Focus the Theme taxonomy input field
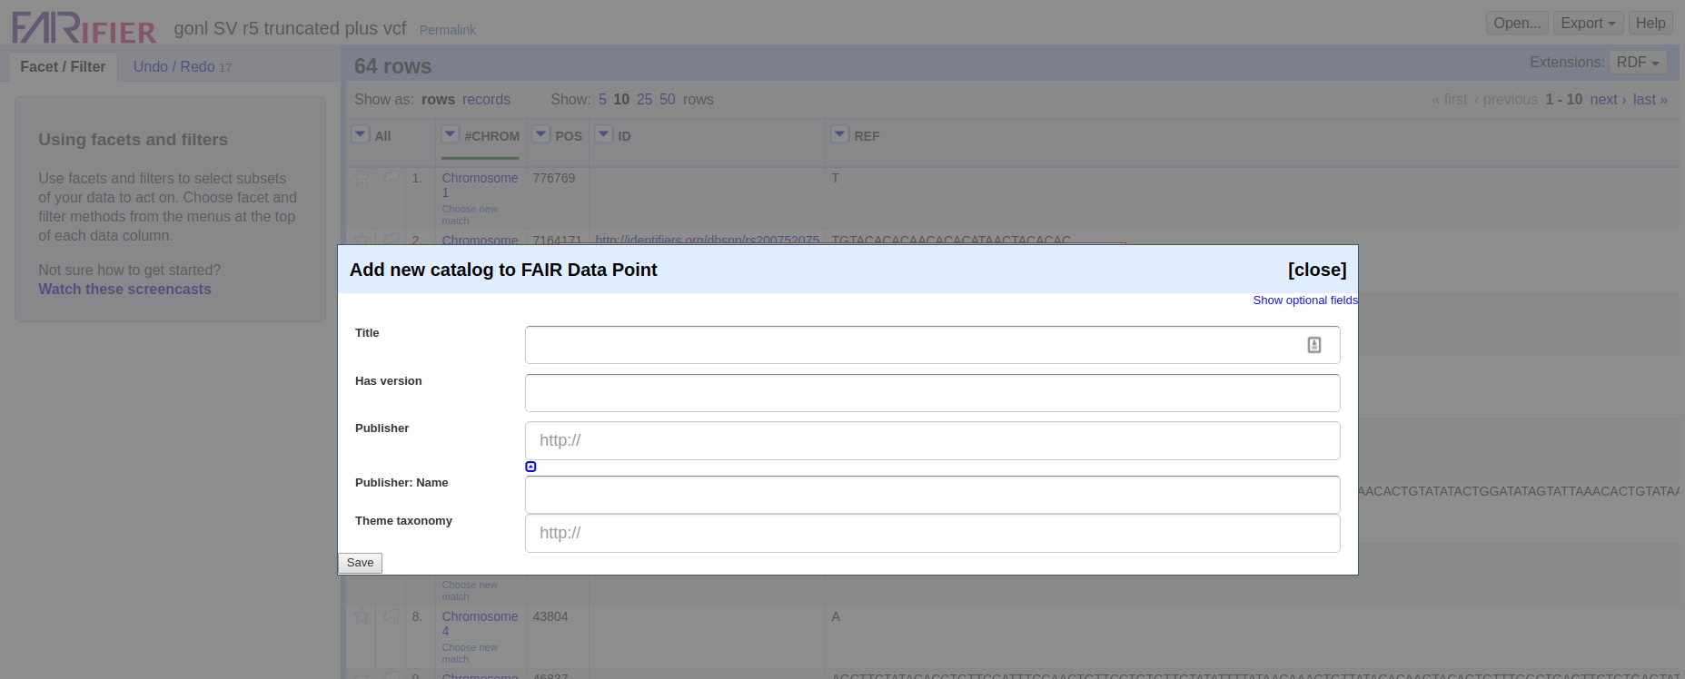Viewport: 1685px width, 679px height. pyautogui.click(x=932, y=533)
